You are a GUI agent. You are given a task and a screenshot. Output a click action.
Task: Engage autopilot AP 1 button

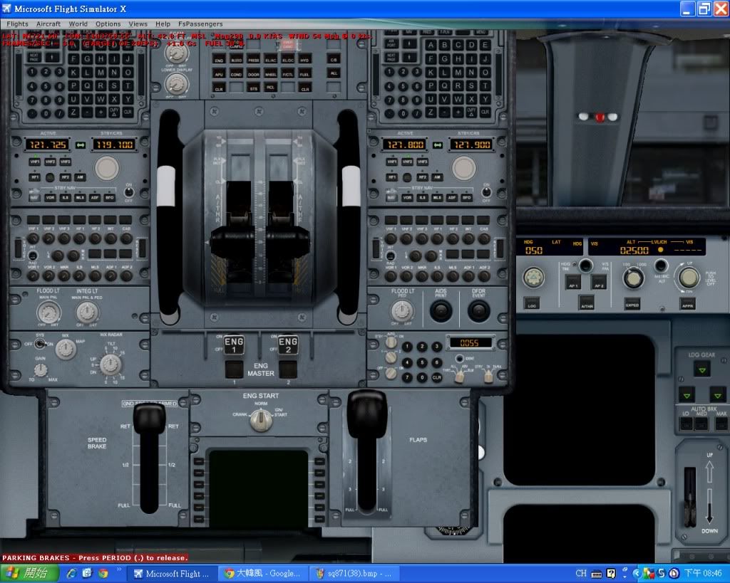click(x=572, y=282)
